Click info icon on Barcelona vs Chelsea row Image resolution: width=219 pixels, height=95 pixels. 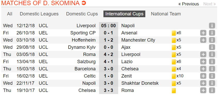point(212,69)
